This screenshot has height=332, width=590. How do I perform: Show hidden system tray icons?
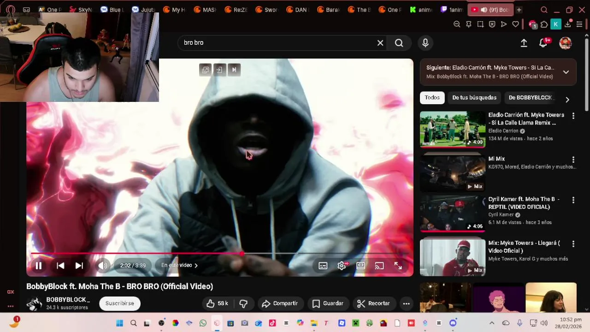pos(492,323)
